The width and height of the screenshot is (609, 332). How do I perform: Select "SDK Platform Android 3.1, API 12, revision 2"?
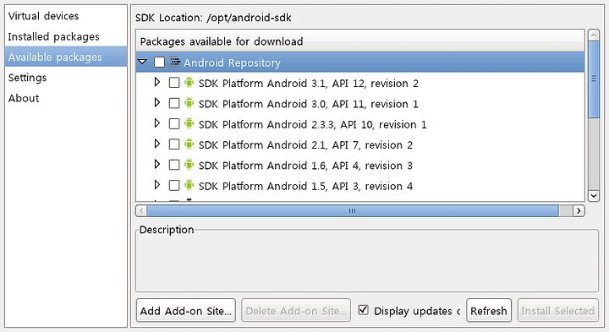[x=309, y=84]
